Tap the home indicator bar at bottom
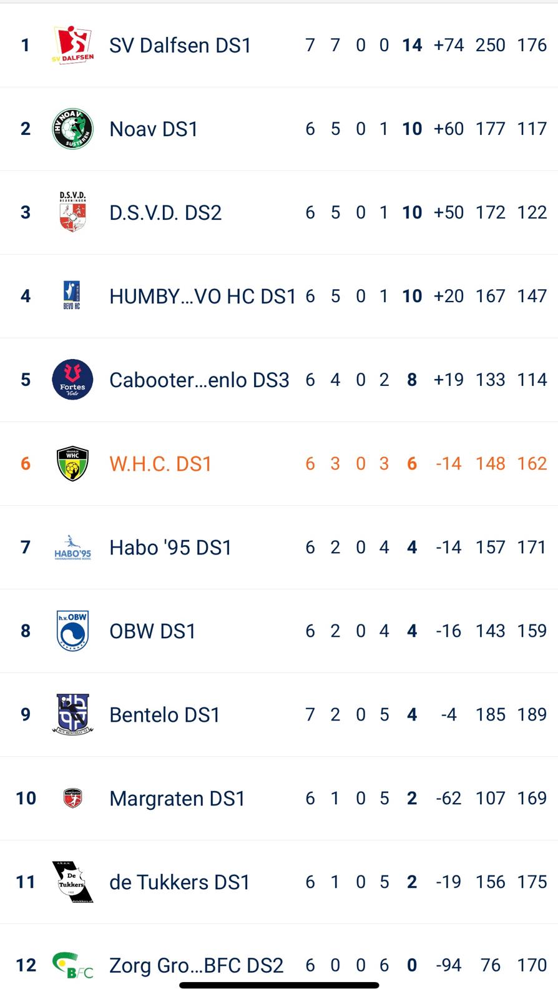The width and height of the screenshot is (558, 999). click(279, 986)
